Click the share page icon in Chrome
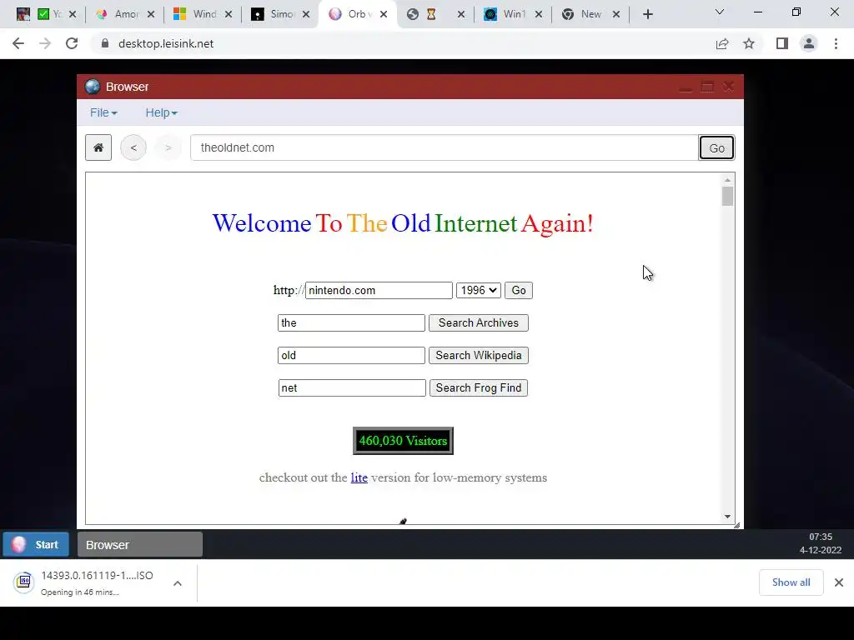Viewport: 854px width, 640px height. 722,43
